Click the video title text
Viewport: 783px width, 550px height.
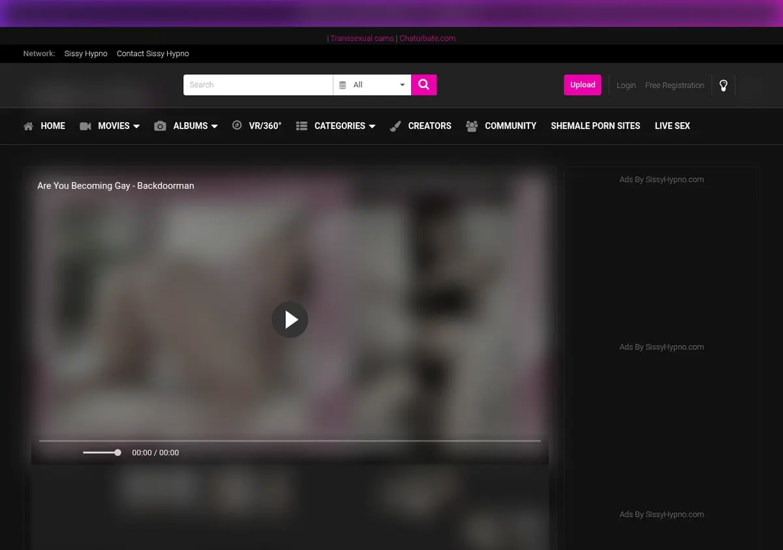[115, 186]
